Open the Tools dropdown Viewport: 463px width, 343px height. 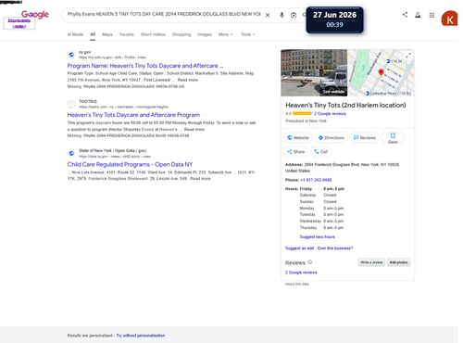pos(248,34)
